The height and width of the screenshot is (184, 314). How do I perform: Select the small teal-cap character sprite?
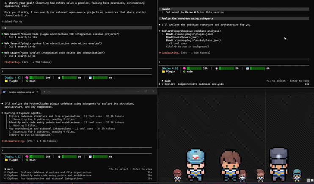[x=297, y=175]
